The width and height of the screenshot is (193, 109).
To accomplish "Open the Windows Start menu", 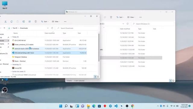I will point(61,106).
